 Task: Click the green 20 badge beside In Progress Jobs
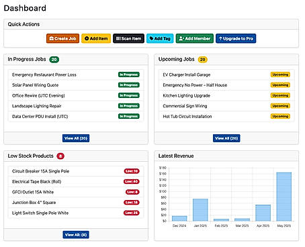click(54, 60)
